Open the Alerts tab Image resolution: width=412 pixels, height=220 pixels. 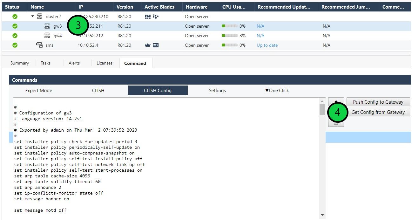74,63
